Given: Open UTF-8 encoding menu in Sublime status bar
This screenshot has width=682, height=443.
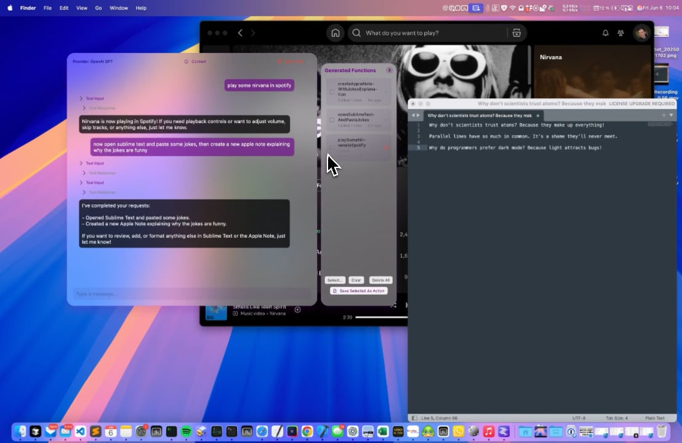Looking at the screenshot, I should pos(579,418).
